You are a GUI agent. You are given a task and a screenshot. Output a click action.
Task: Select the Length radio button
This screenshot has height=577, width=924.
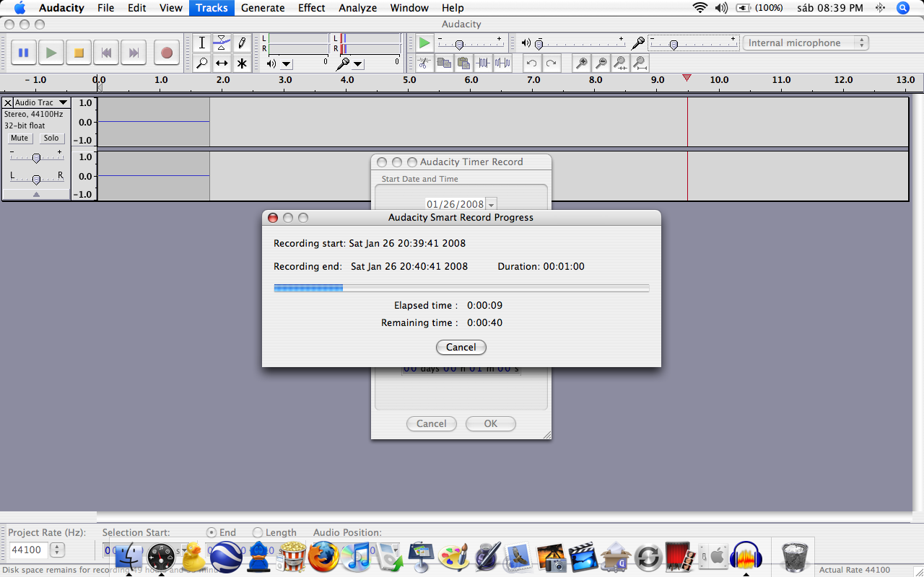[258, 532]
